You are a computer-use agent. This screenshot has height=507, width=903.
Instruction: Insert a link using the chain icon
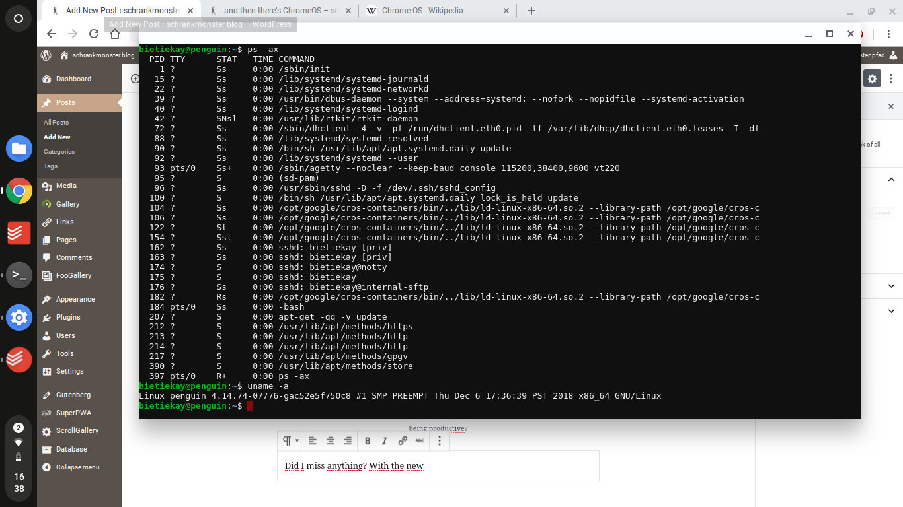tap(403, 441)
